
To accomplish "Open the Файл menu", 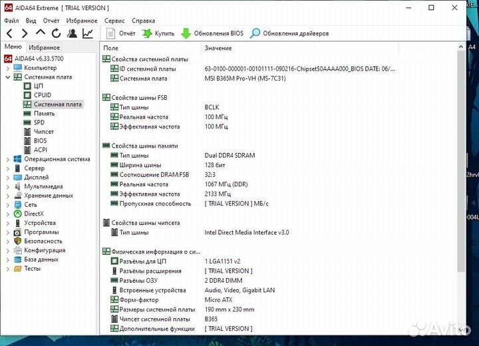I will coord(11,21).
